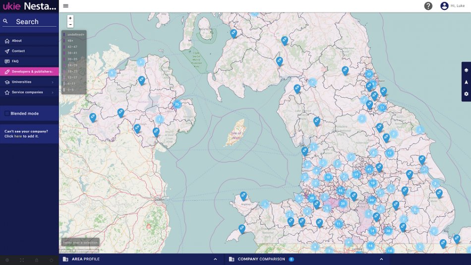Click the '12–17' legend entry
471x265 pixels.
point(72,77)
